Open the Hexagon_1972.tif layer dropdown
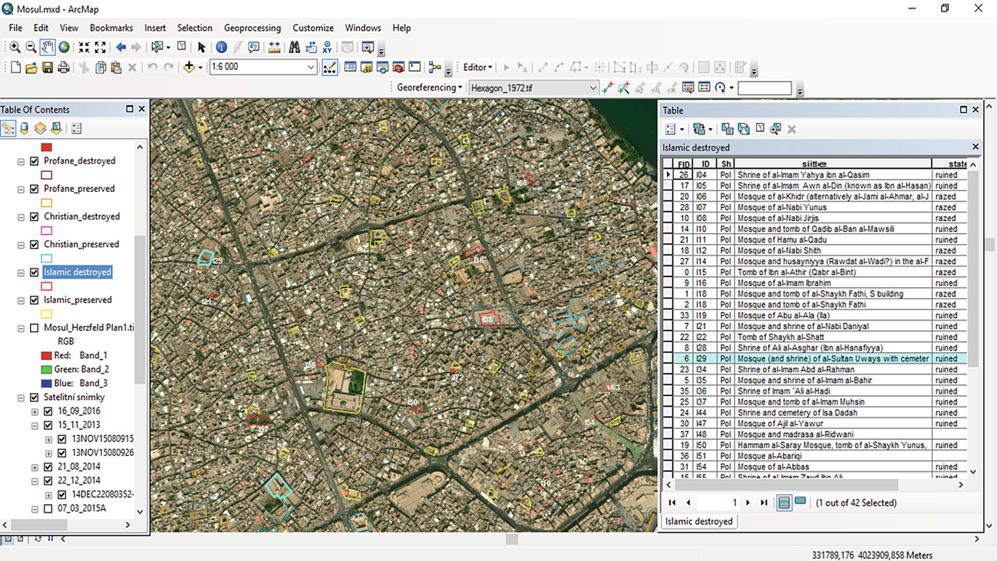 [593, 88]
